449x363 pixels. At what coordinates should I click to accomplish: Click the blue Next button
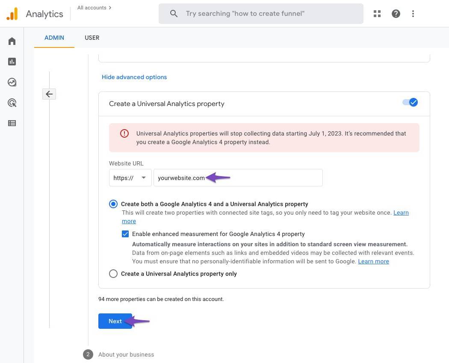pyautogui.click(x=115, y=321)
